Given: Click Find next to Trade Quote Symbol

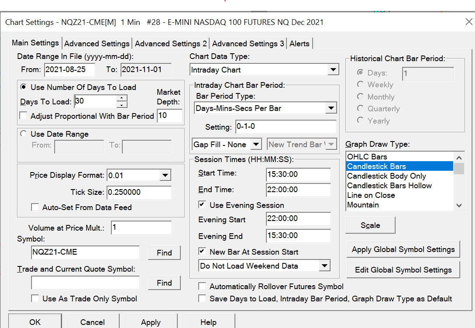Looking at the screenshot, I should tap(164, 283).
